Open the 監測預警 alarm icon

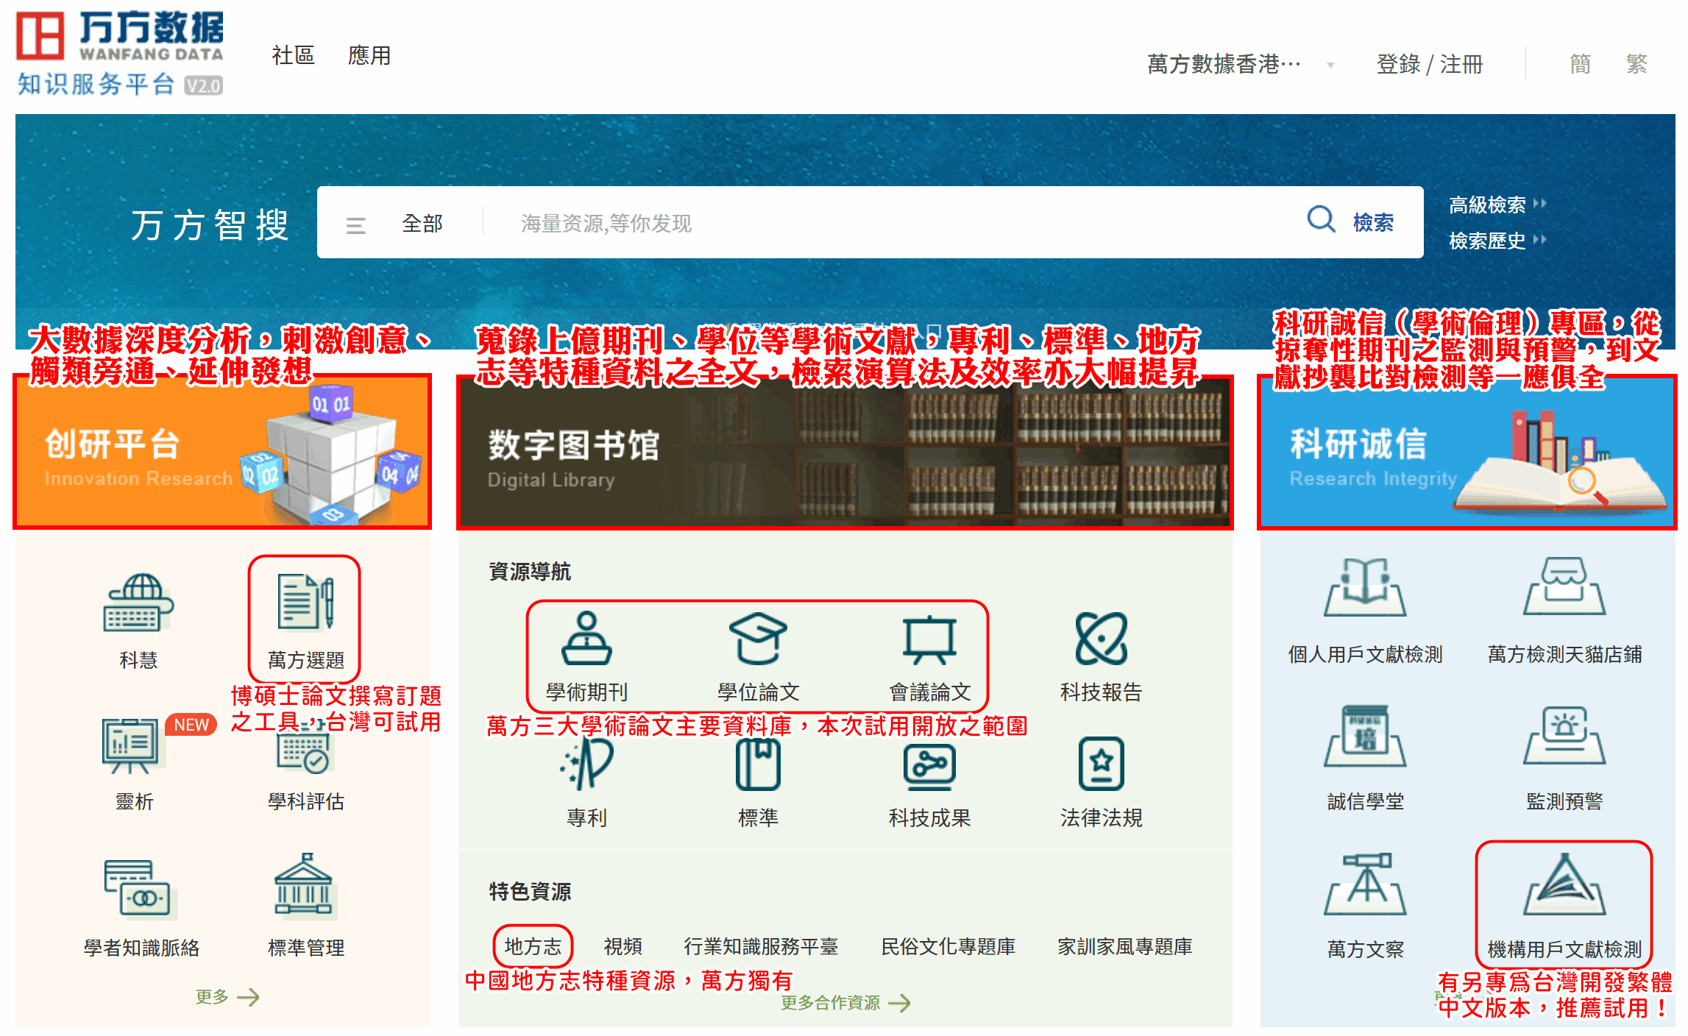point(1564,736)
